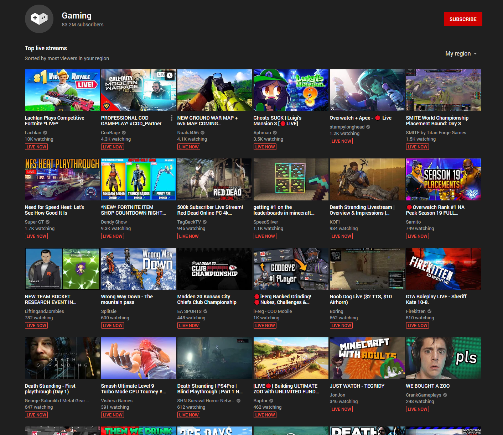Open Wrong Way Down mountain pass title
The height and width of the screenshot is (435, 503).
pos(127,299)
